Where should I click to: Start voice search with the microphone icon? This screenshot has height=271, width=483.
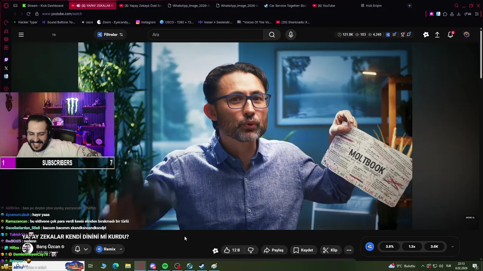291,35
